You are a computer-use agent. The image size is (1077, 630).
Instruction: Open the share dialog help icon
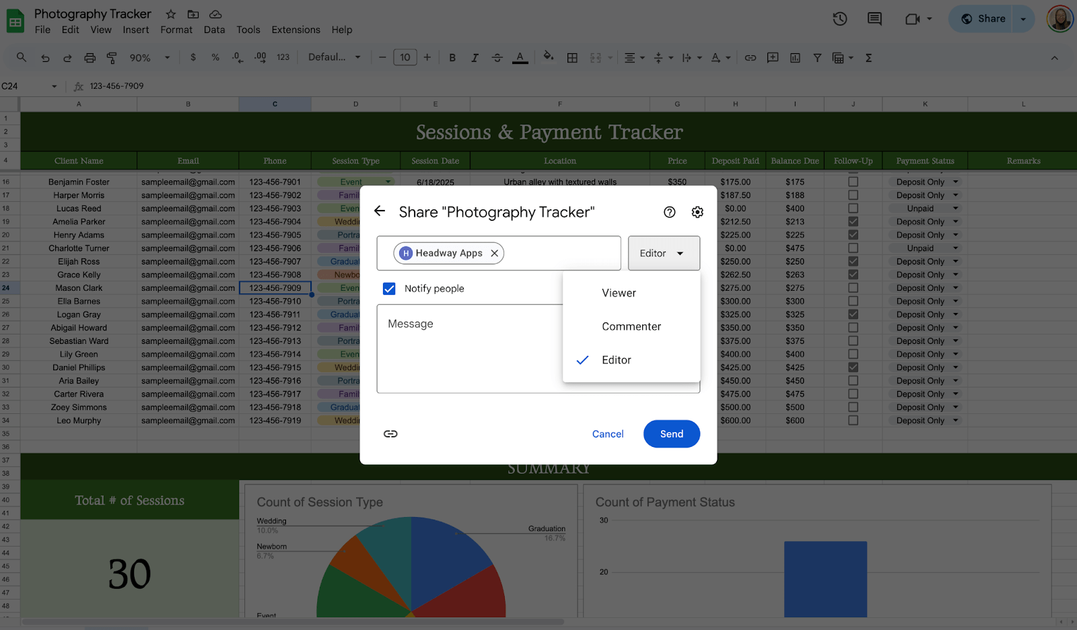tap(669, 212)
